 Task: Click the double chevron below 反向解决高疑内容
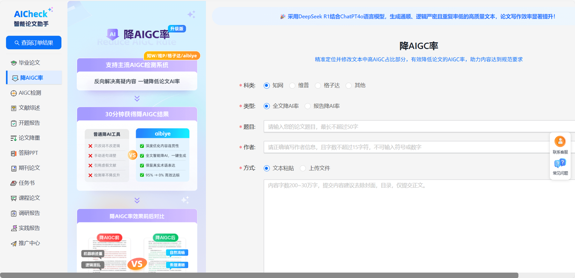click(137, 98)
